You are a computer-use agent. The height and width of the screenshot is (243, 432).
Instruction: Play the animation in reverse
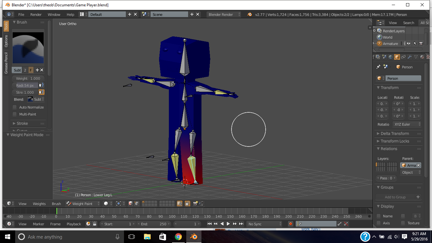point(222,224)
